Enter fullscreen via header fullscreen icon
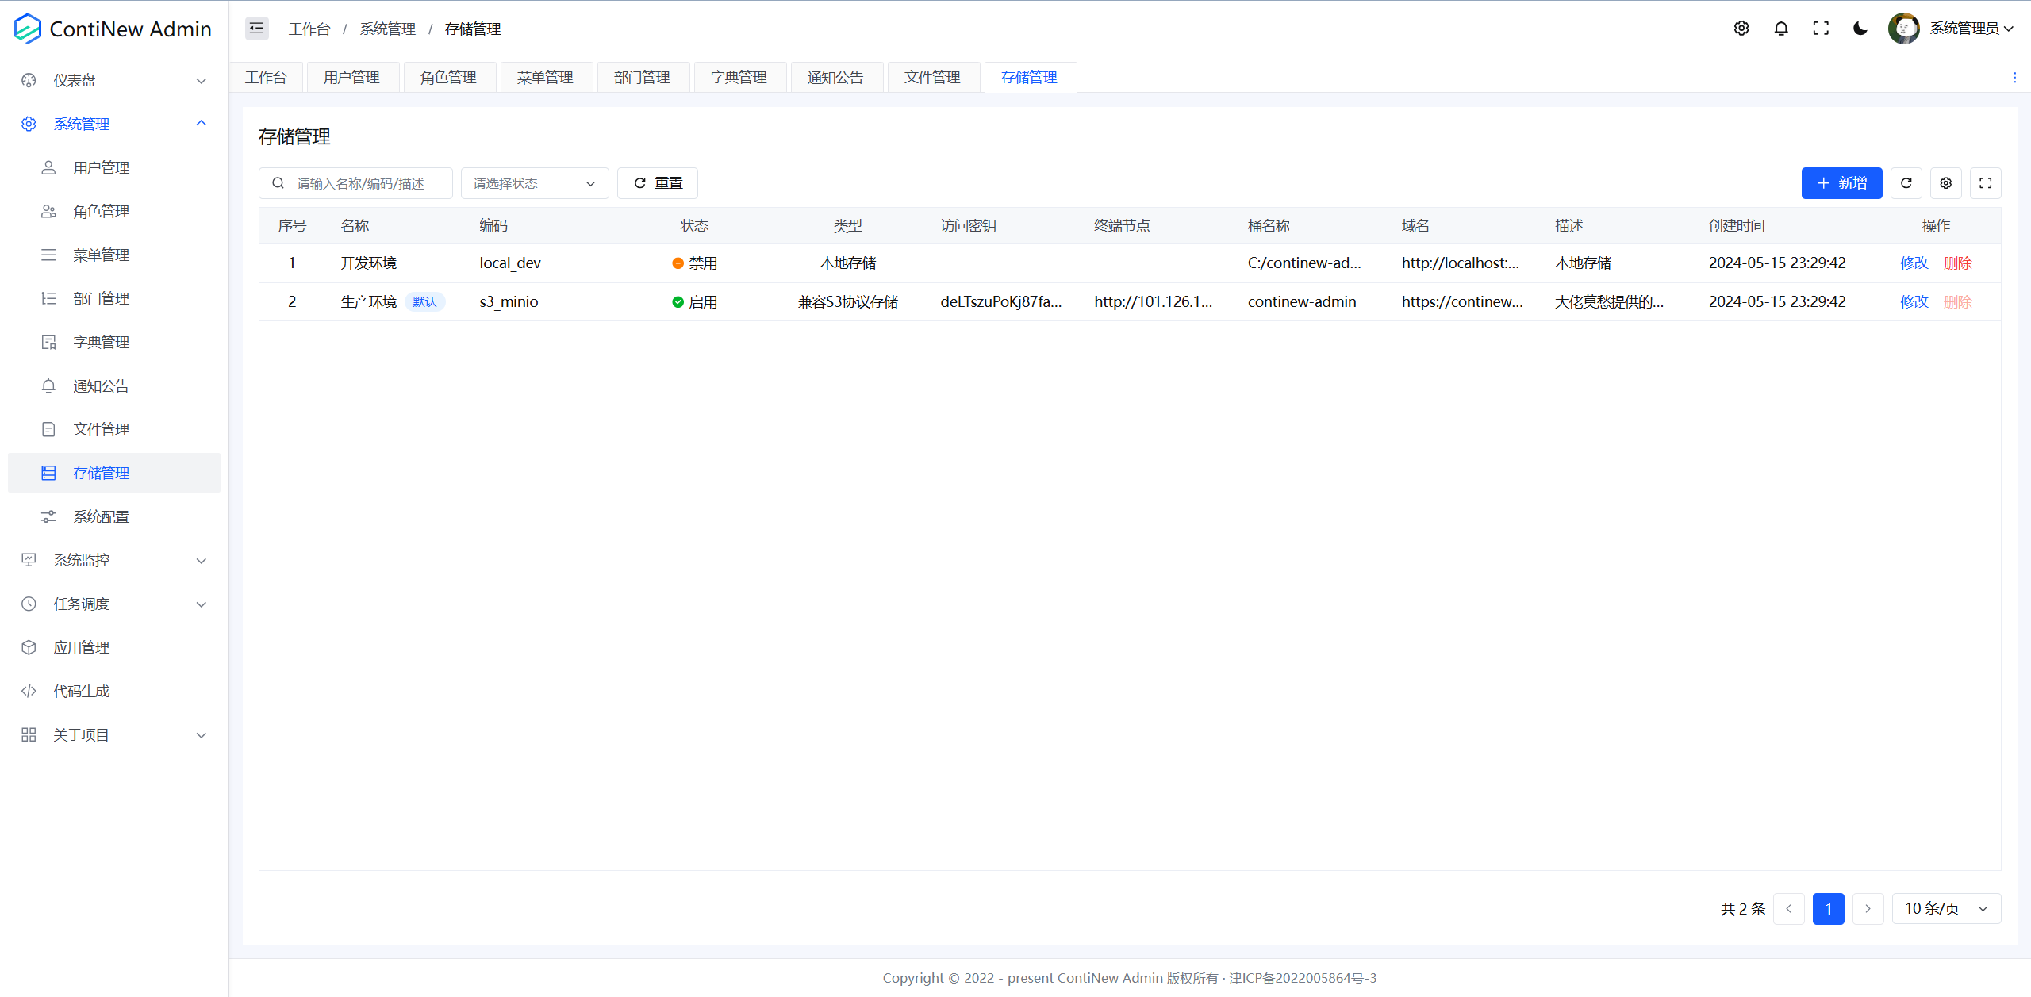The height and width of the screenshot is (997, 2031). (1821, 29)
